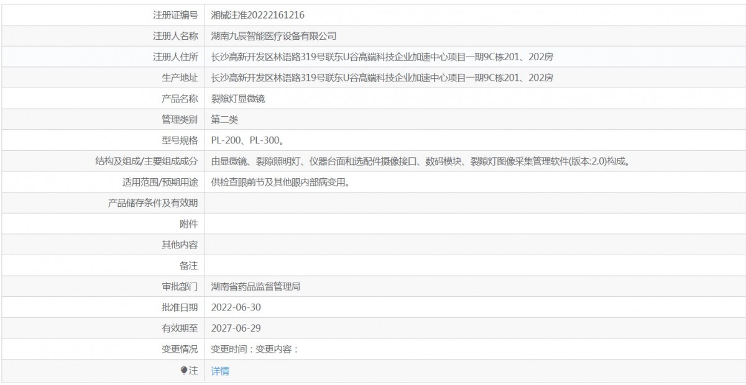Click the 结构及组成 description text
Viewport: 746px width, 385px height.
point(421,161)
